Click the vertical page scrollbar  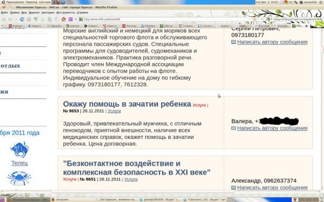pyautogui.click(x=322, y=109)
